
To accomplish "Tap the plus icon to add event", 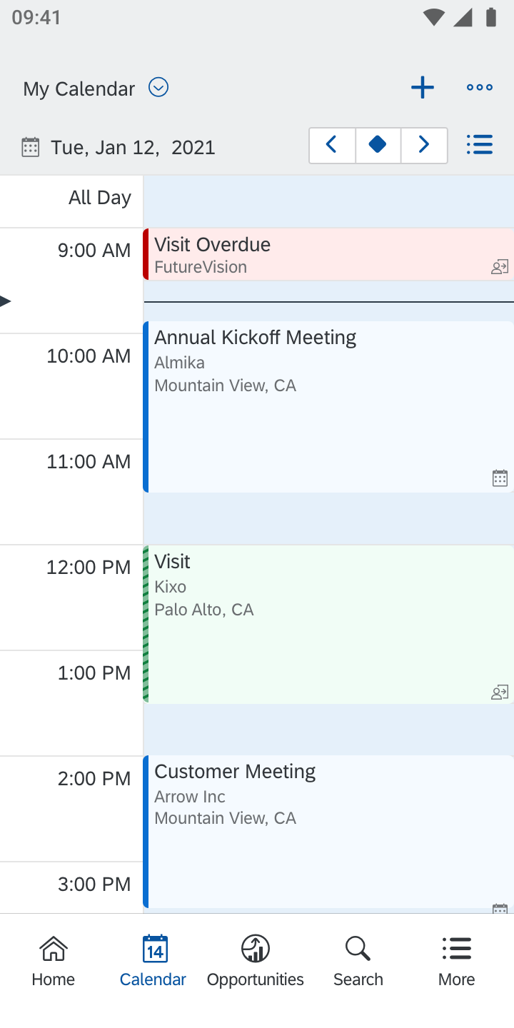I will tap(422, 88).
